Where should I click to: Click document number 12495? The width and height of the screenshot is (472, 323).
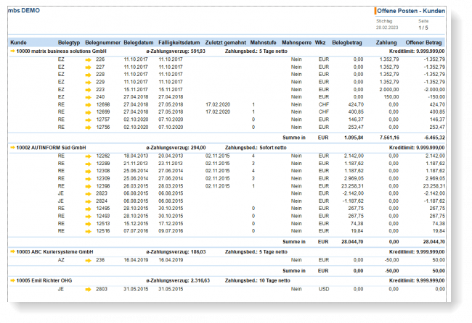104,208
